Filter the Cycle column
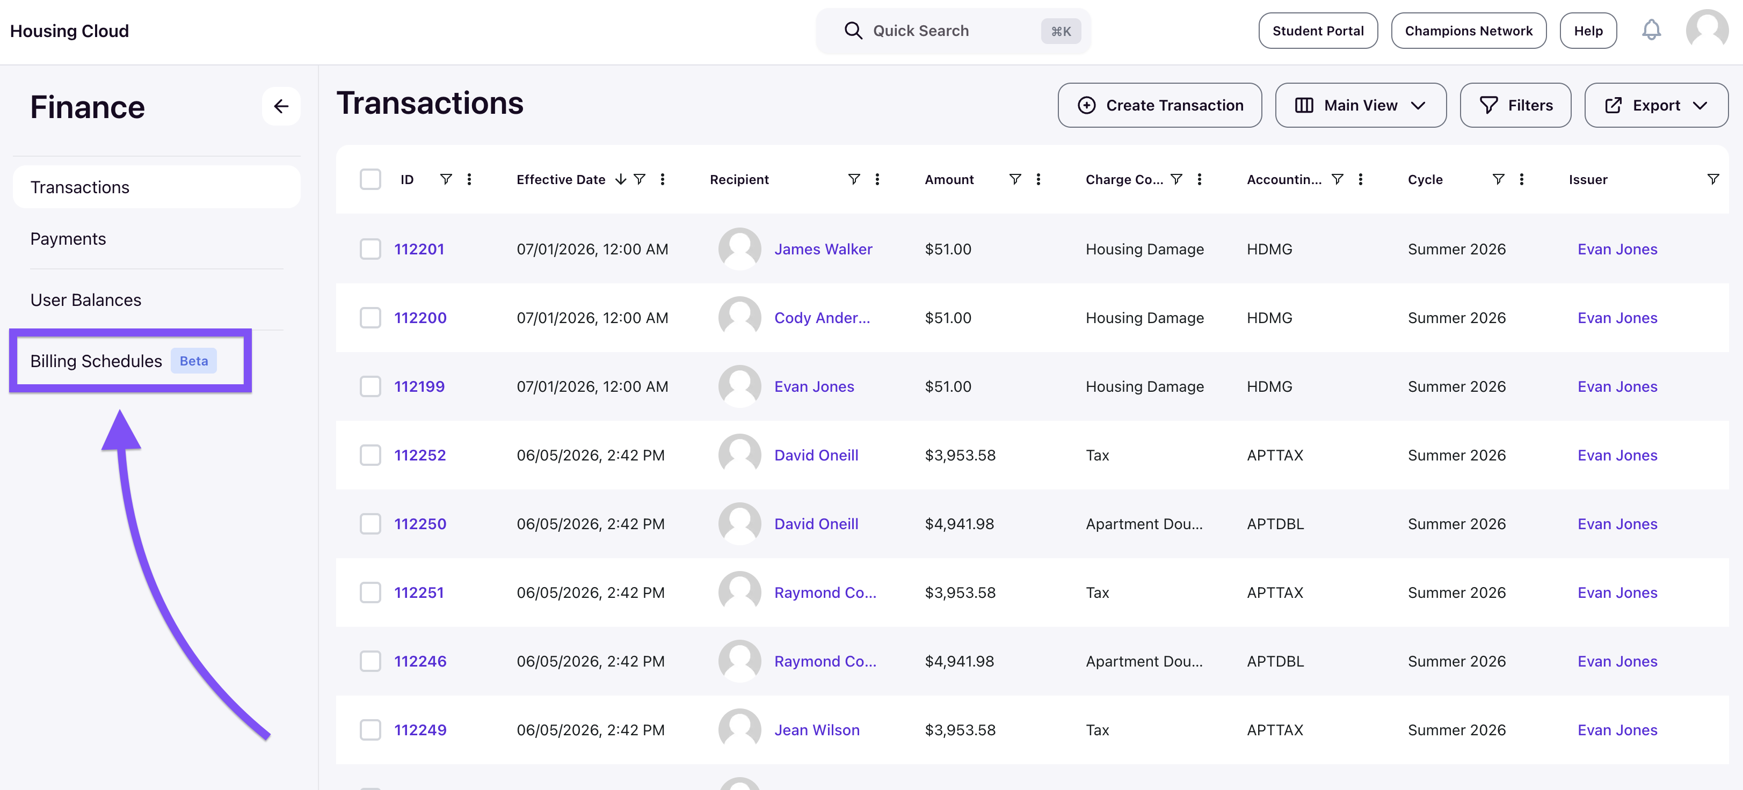This screenshot has width=1743, height=790. click(1499, 179)
